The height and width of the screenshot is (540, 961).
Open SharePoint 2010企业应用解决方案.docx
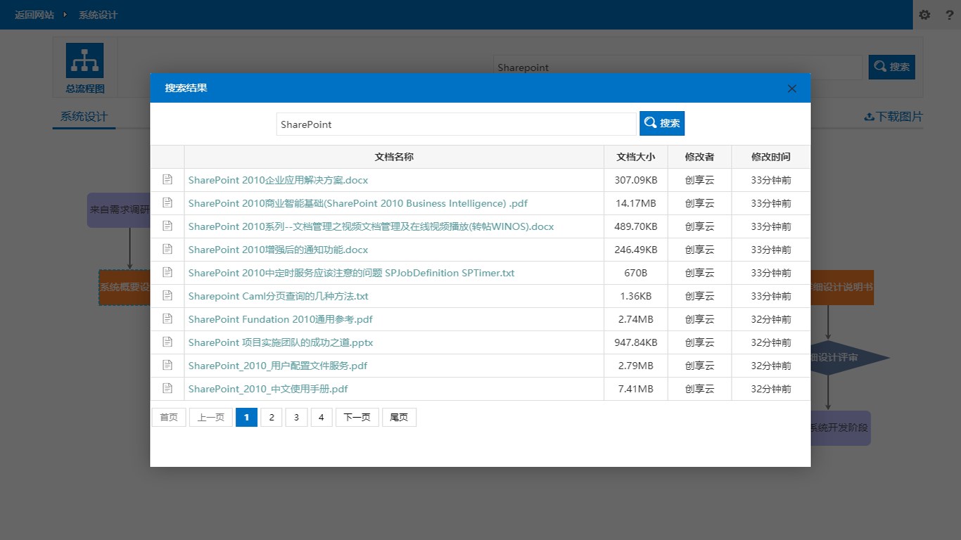278,180
